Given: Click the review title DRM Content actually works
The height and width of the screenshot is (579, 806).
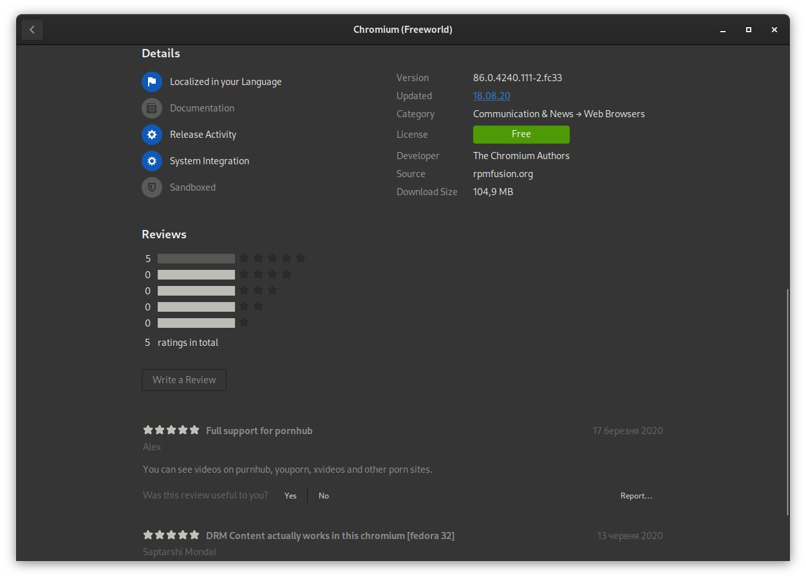Looking at the screenshot, I should point(330,536).
